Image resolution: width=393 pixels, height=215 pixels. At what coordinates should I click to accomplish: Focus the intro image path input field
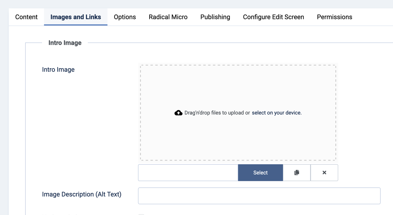coord(188,173)
